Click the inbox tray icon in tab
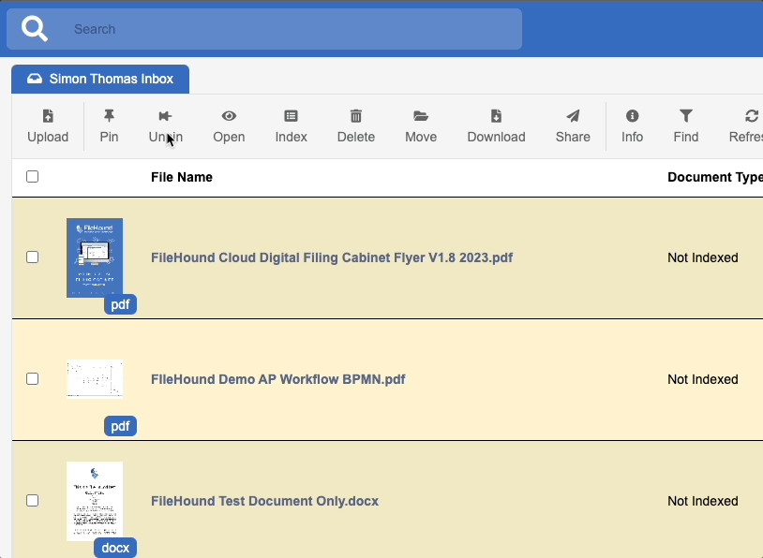Viewport: 763px width, 558px height. tap(34, 79)
